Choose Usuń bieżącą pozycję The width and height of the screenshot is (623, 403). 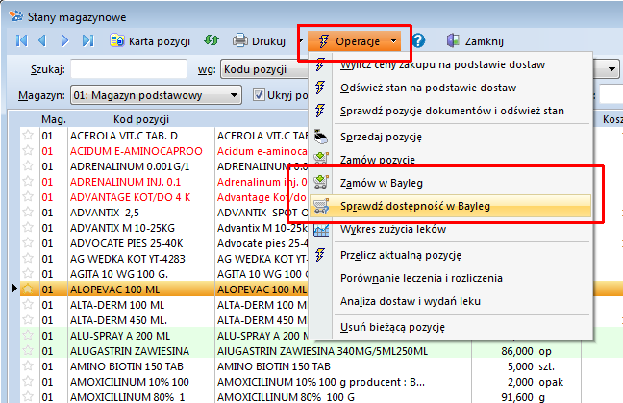click(x=392, y=327)
